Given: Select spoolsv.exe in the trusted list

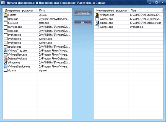Looking at the screenshot, I should [x=14, y=47].
